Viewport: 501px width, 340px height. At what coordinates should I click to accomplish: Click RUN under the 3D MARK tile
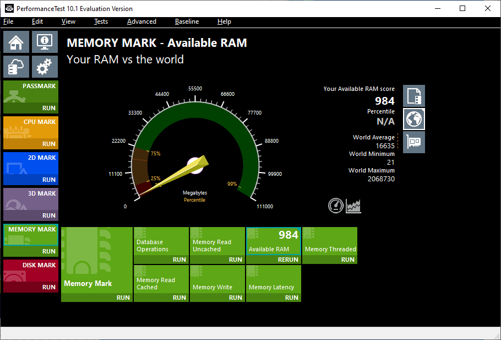pos(49,215)
